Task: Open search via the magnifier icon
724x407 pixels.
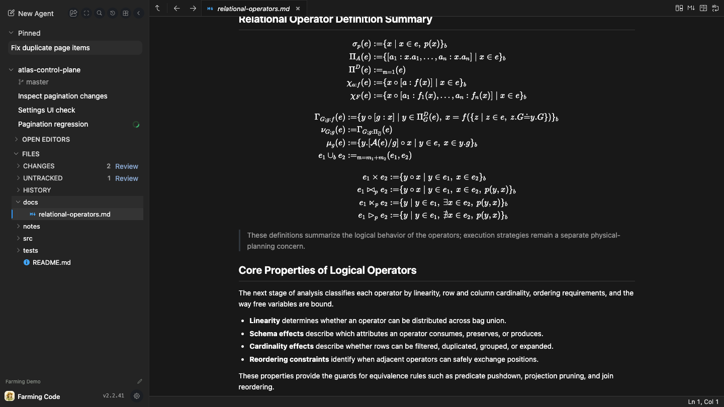Action: tap(100, 14)
